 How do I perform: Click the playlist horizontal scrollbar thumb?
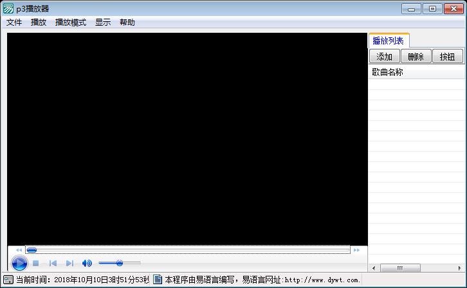click(x=400, y=268)
